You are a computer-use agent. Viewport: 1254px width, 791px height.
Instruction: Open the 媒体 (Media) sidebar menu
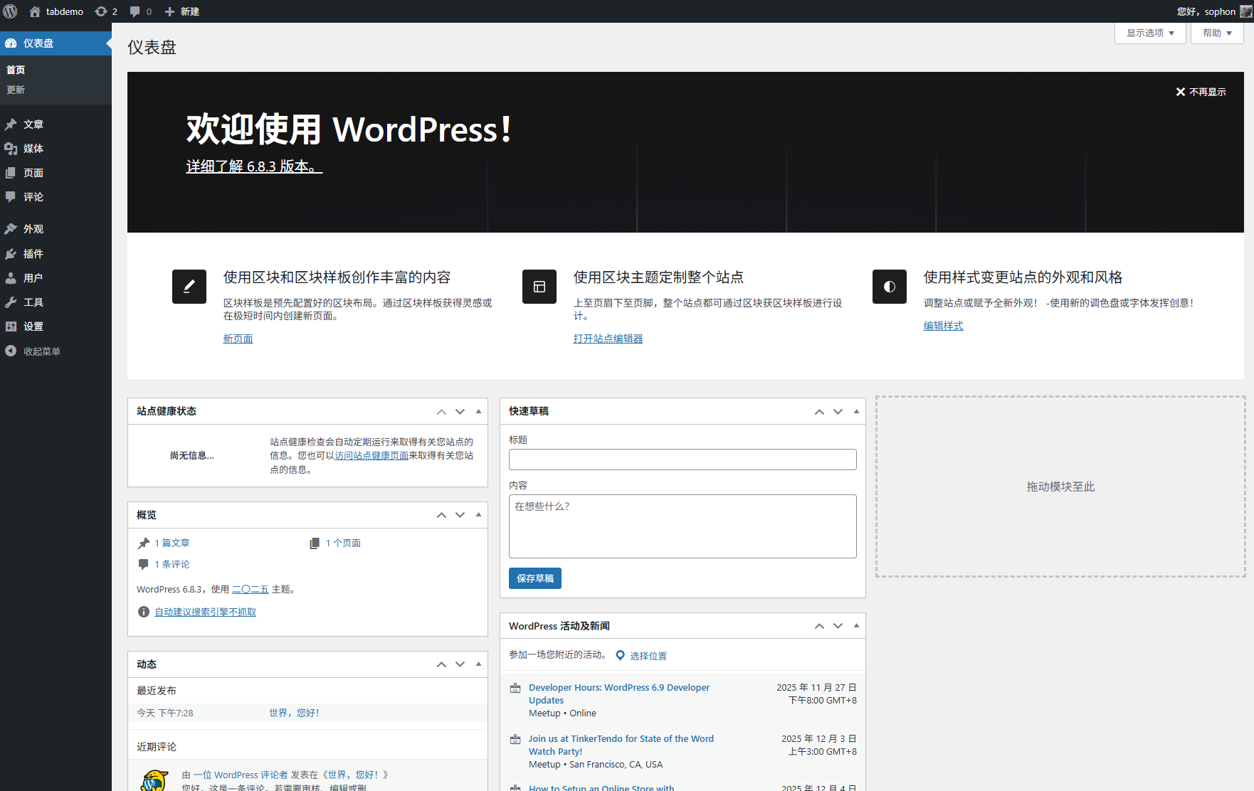[x=33, y=149]
